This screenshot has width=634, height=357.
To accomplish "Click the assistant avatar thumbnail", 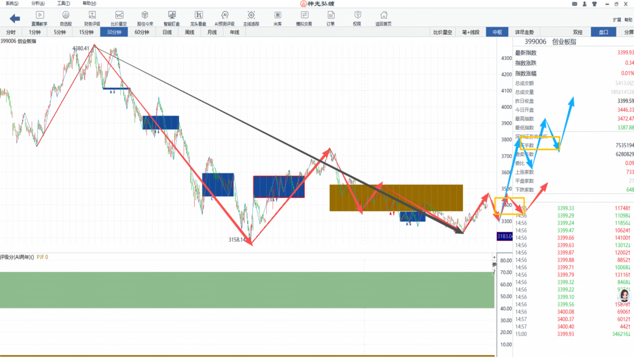I will coord(624,295).
